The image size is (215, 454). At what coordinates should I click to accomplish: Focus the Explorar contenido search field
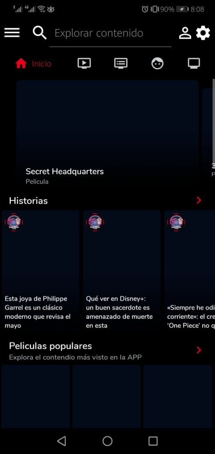(x=111, y=33)
